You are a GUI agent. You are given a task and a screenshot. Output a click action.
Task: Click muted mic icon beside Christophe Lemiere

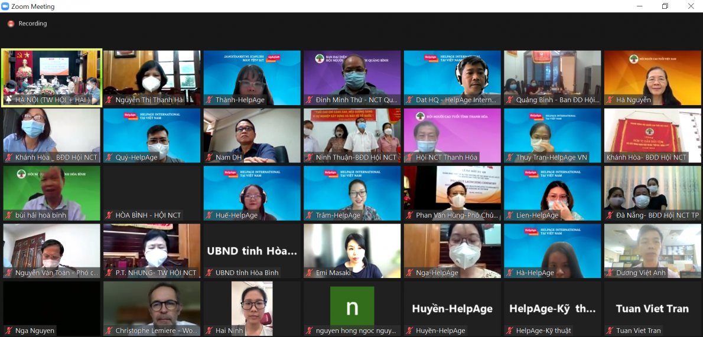point(109,331)
